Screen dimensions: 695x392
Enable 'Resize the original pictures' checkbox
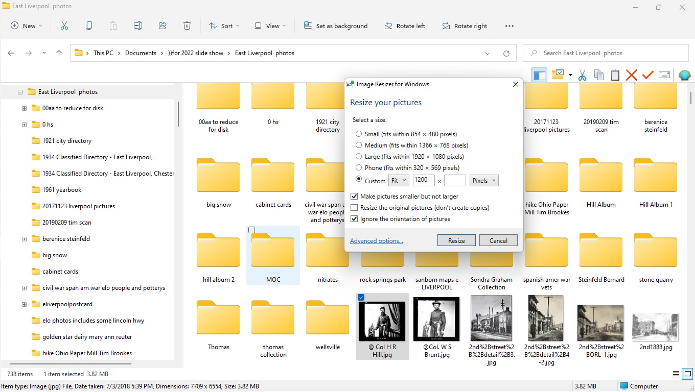[354, 208]
